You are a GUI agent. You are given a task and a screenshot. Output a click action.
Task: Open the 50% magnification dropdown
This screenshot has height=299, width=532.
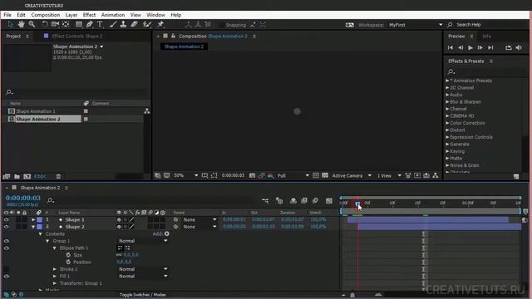coord(185,175)
